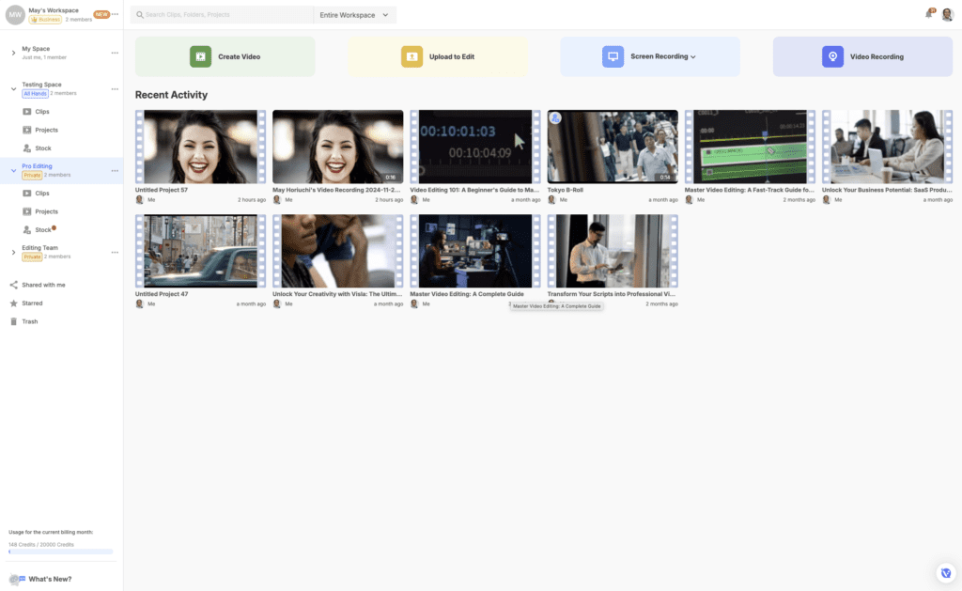The height and width of the screenshot is (591, 962).
Task: Click the shared-user badge on Tokyo B-Roll thumbnail
Action: [555, 117]
